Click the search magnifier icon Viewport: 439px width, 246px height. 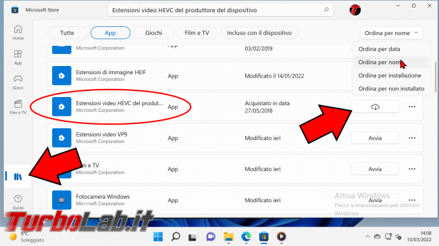coord(326,10)
